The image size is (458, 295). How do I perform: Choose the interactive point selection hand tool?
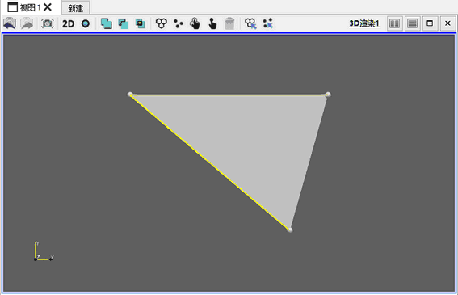pyautogui.click(x=212, y=23)
